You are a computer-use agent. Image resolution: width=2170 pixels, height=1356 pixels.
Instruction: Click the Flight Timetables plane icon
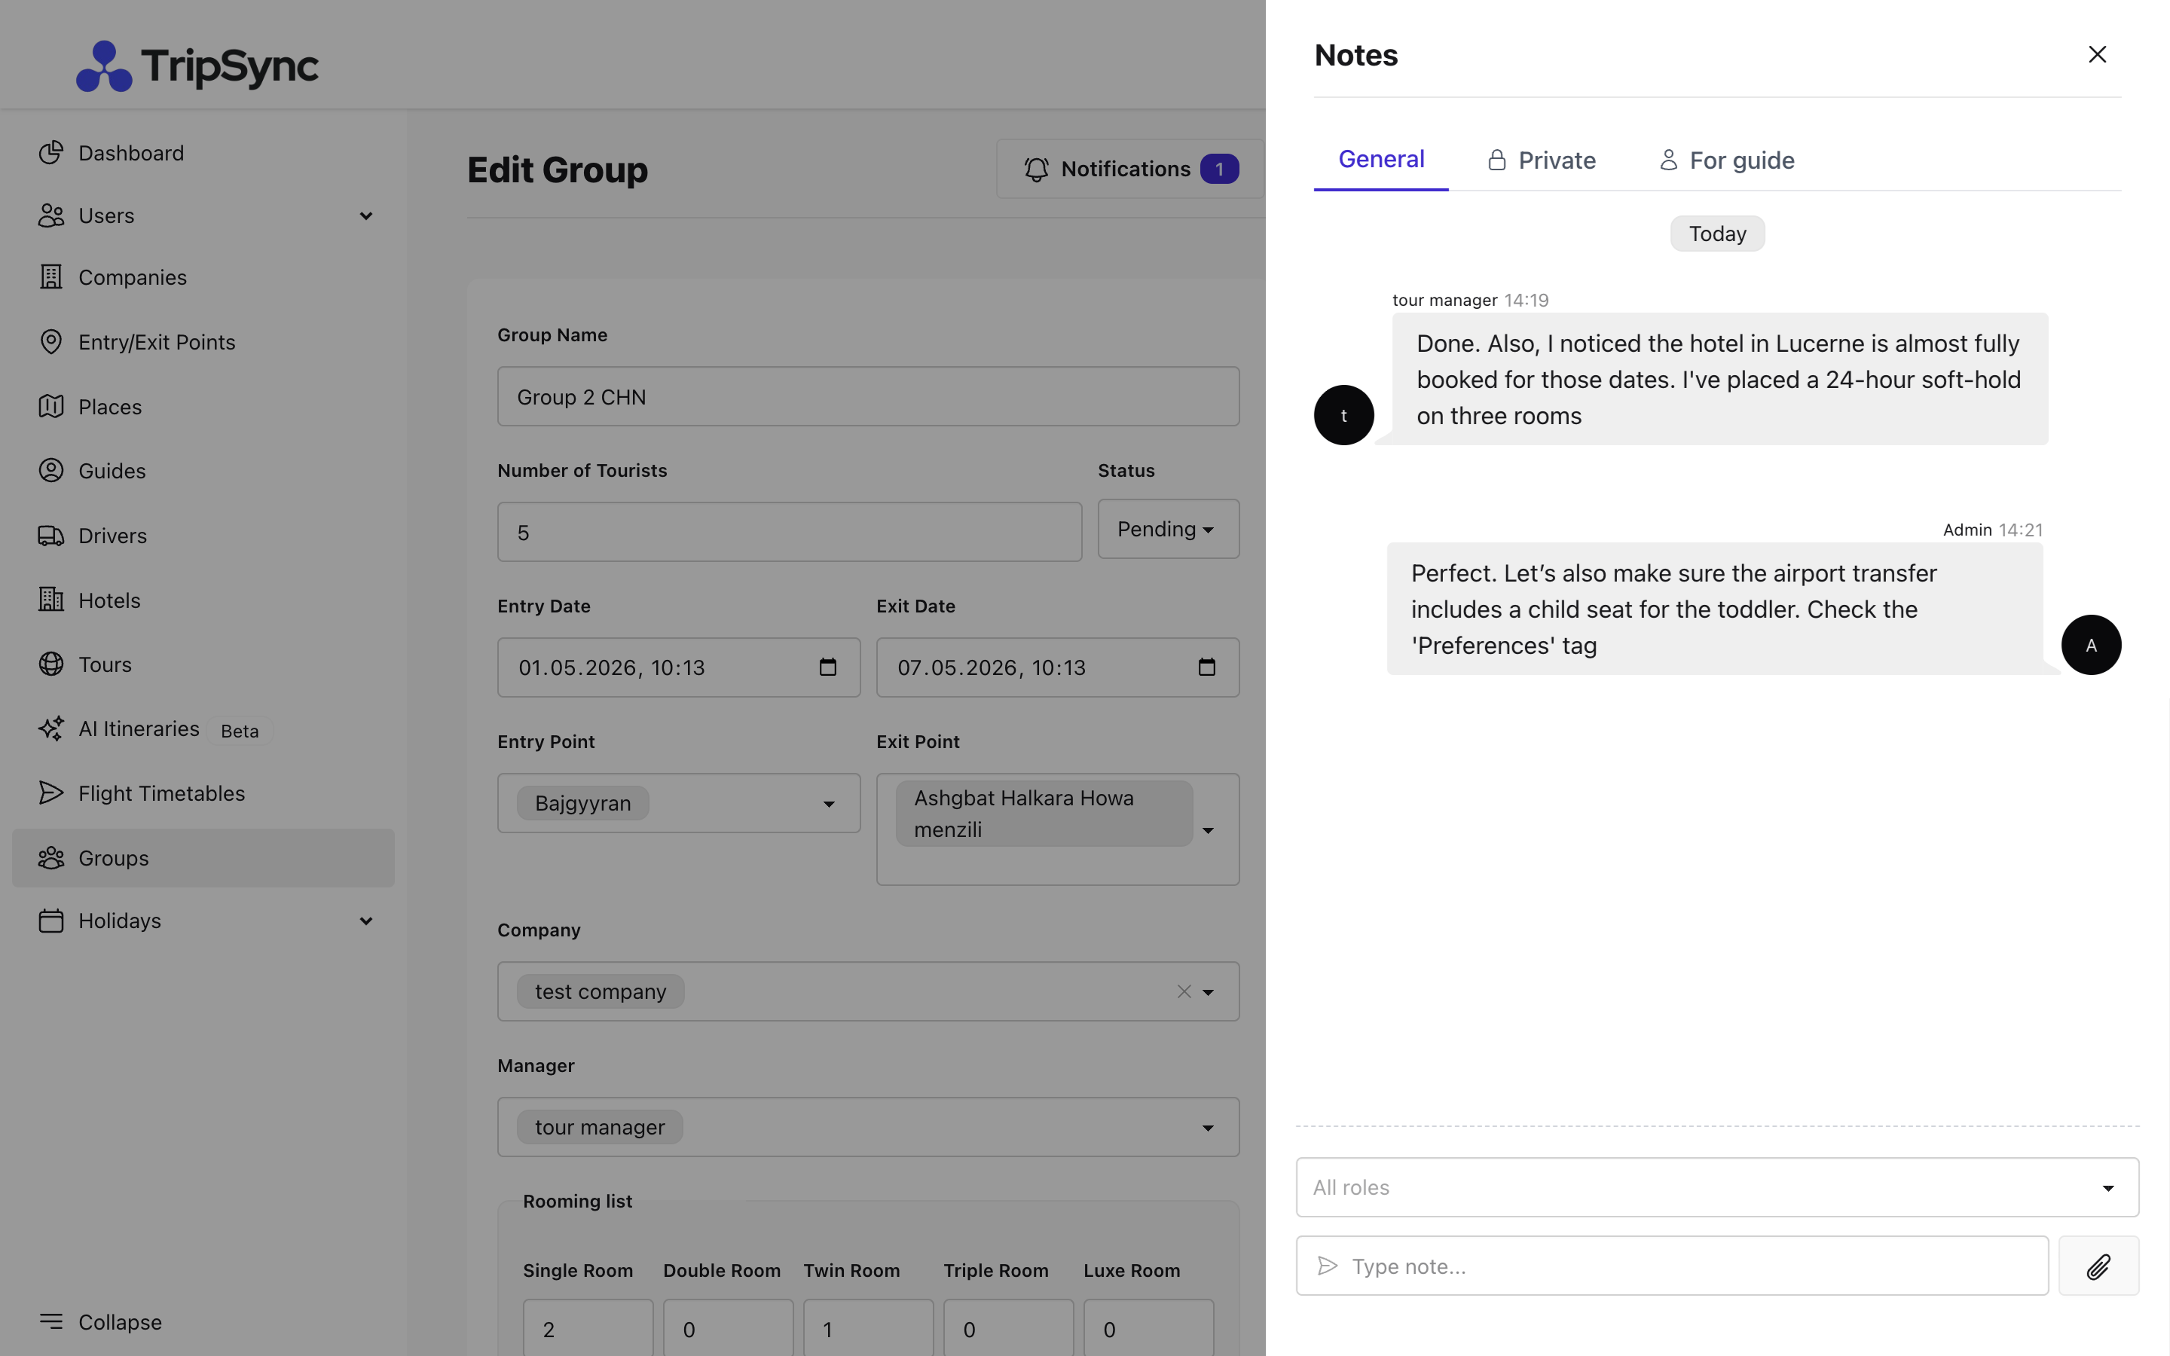click(x=51, y=793)
